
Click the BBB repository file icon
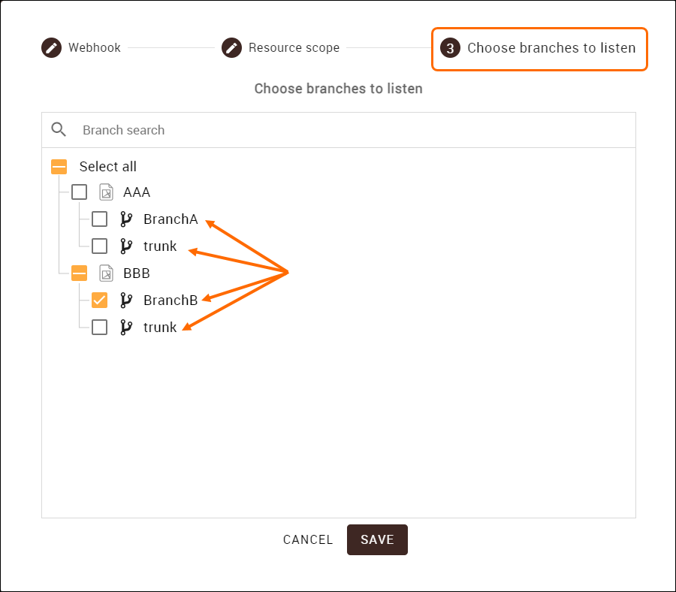point(107,273)
